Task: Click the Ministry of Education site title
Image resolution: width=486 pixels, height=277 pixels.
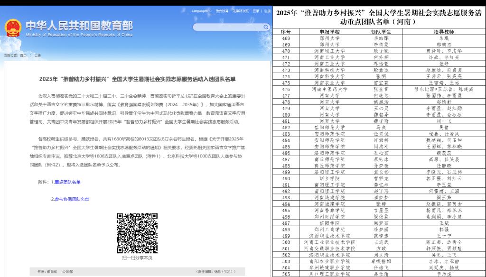Action: point(79,28)
